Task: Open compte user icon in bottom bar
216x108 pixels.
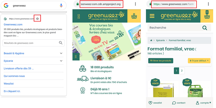Action: pyautogui.click(x=198, y=103)
